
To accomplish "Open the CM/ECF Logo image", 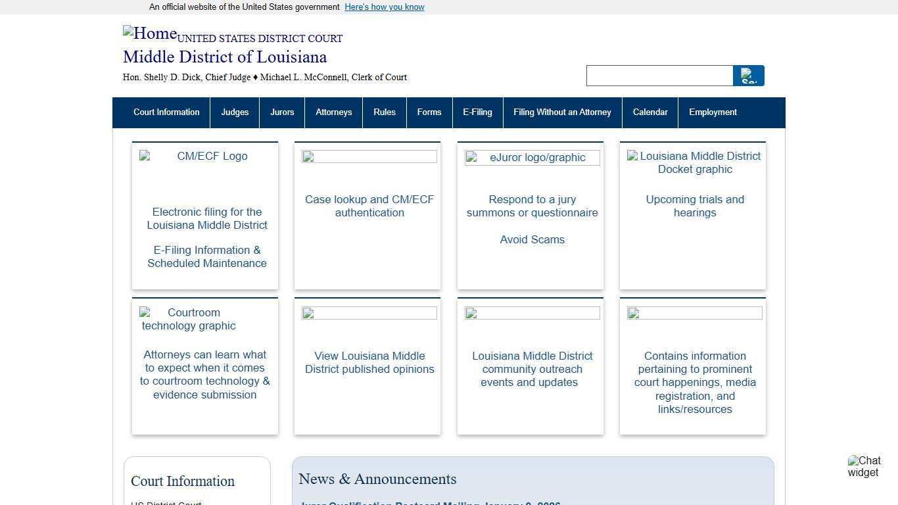I will coord(205,156).
